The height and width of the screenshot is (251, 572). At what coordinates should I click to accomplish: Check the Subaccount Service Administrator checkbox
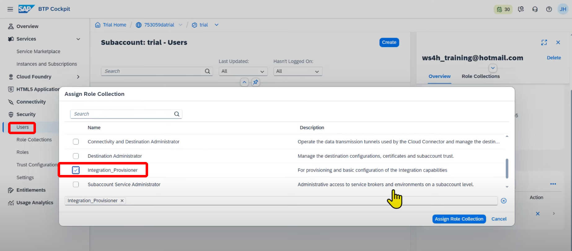(76, 185)
